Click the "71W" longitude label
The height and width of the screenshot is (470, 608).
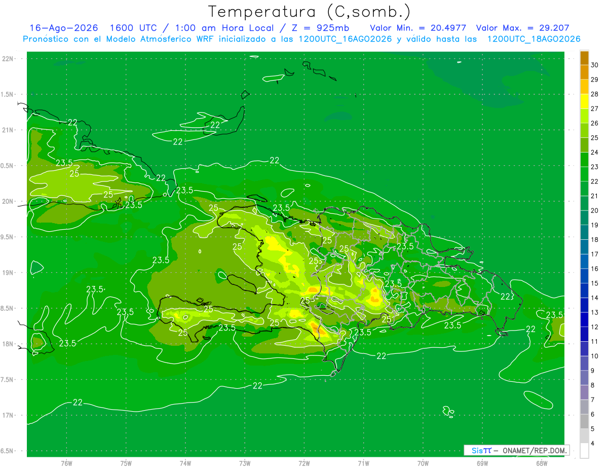363,463
